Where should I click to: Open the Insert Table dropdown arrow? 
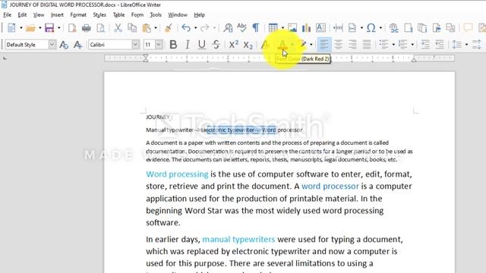point(282,28)
